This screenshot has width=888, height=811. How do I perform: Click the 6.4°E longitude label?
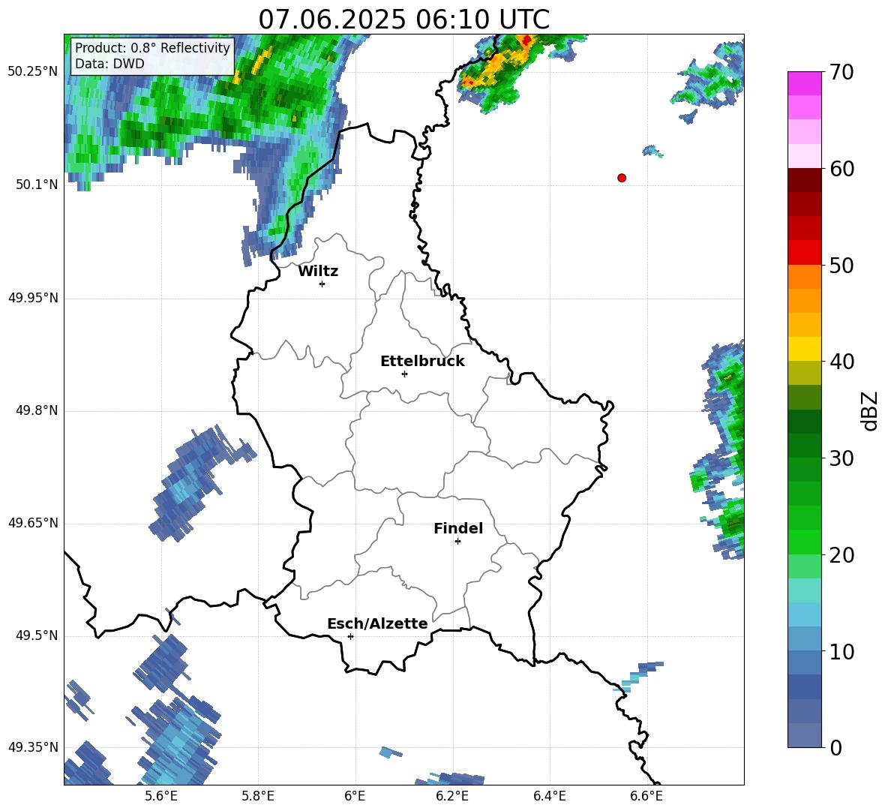pyautogui.click(x=550, y=796)
